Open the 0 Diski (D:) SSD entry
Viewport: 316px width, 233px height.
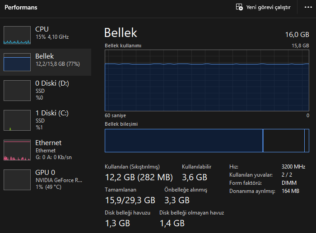pos(52,90)
